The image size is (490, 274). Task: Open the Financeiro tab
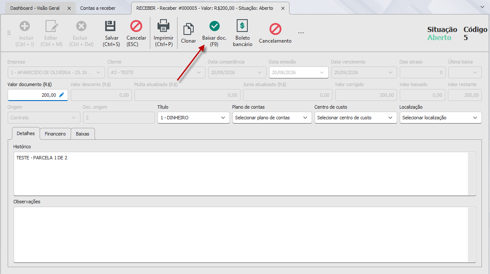coord(55,133)
